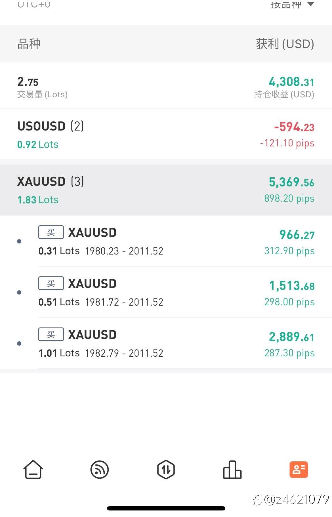Open the home tab icon
This screenshot has width=332, height=517.
coord(33,470)
